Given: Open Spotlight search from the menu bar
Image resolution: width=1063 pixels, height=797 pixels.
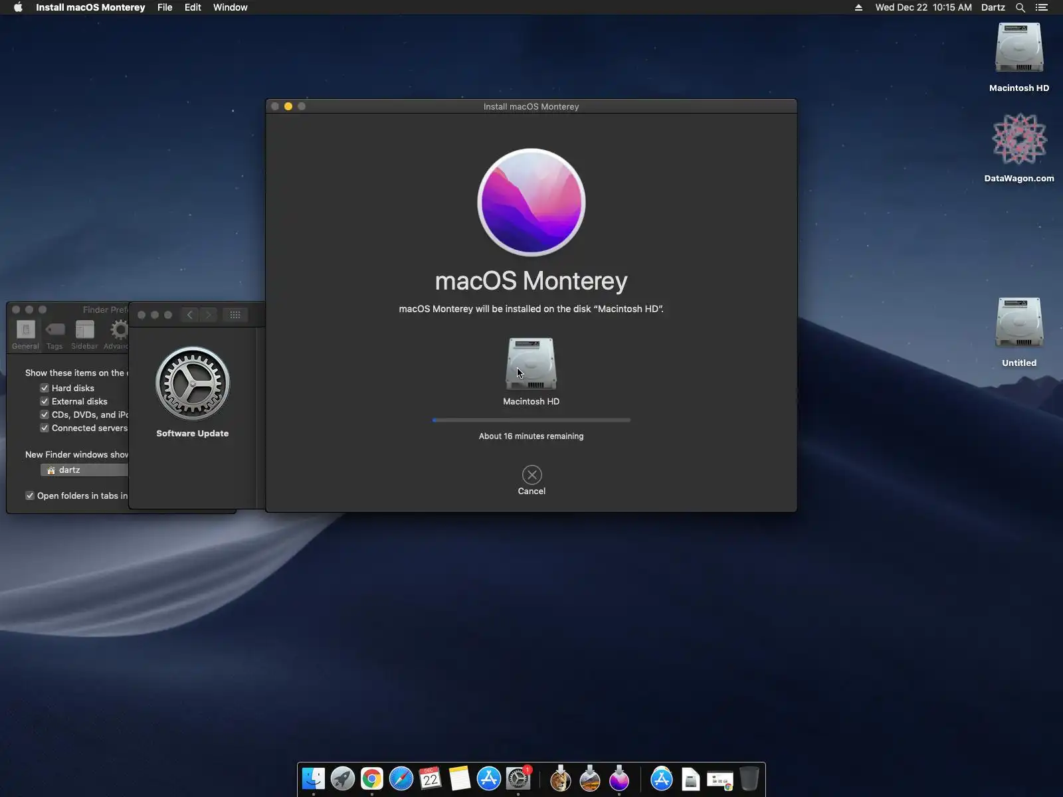Looking at the screenshot, I should [1020, 7].
